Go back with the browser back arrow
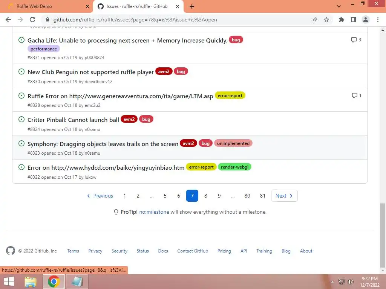 [8, 20]
